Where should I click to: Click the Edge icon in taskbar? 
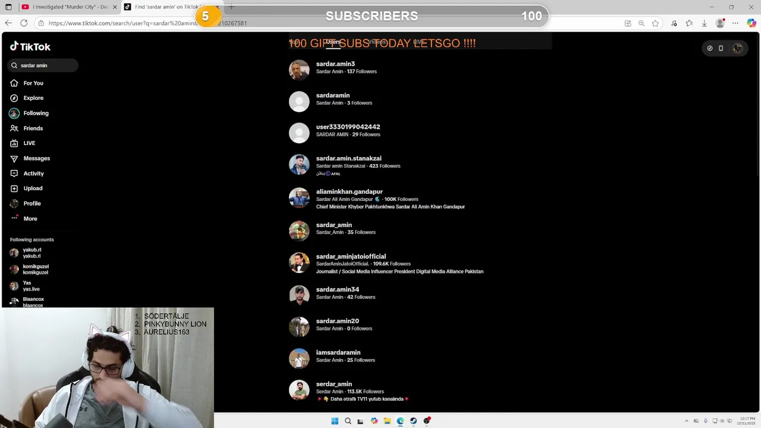(x=400, y=421)
